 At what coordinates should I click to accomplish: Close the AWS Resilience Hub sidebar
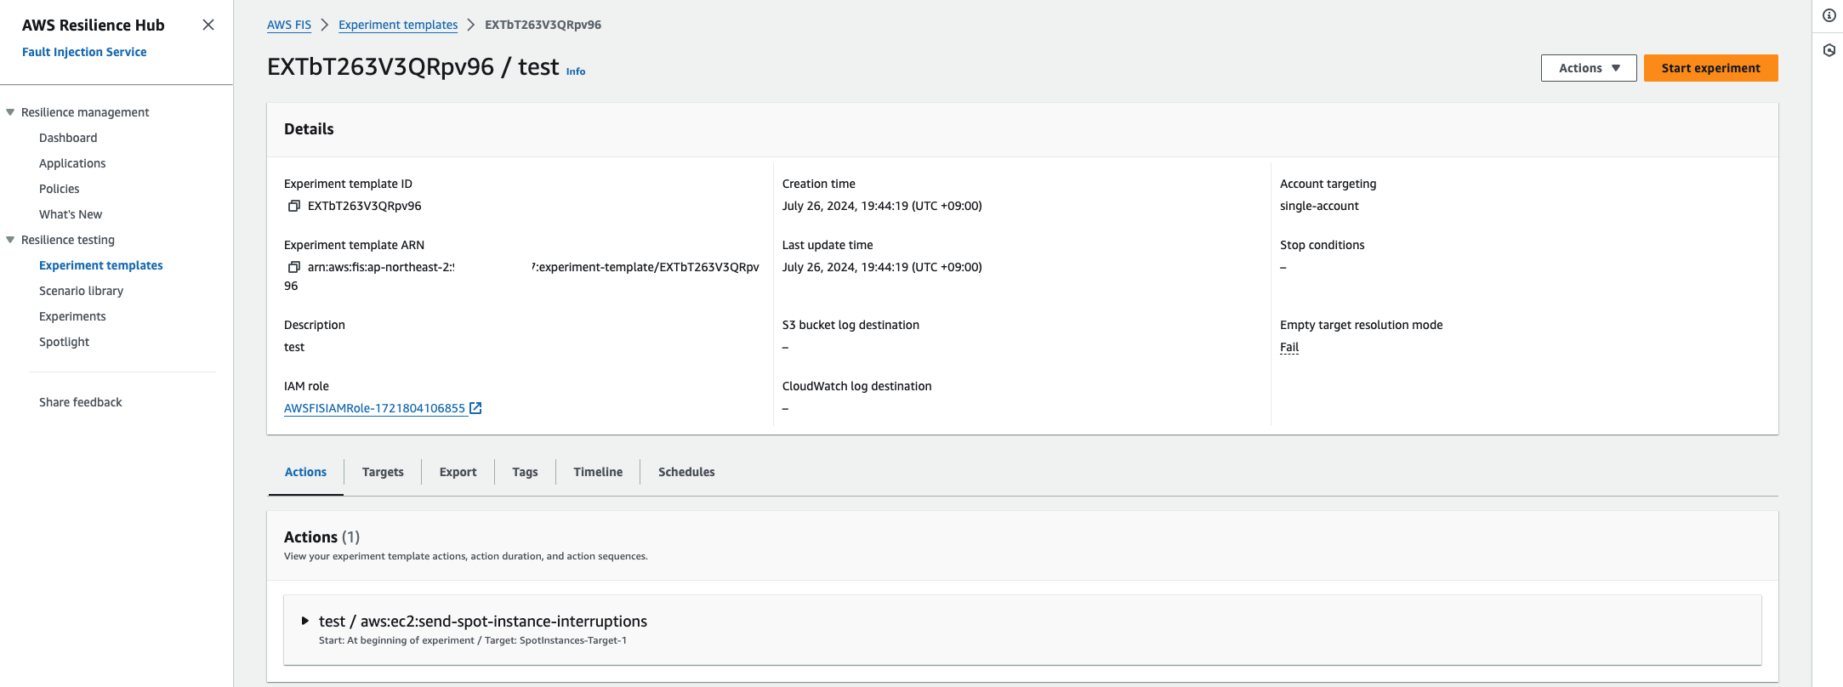208,25
